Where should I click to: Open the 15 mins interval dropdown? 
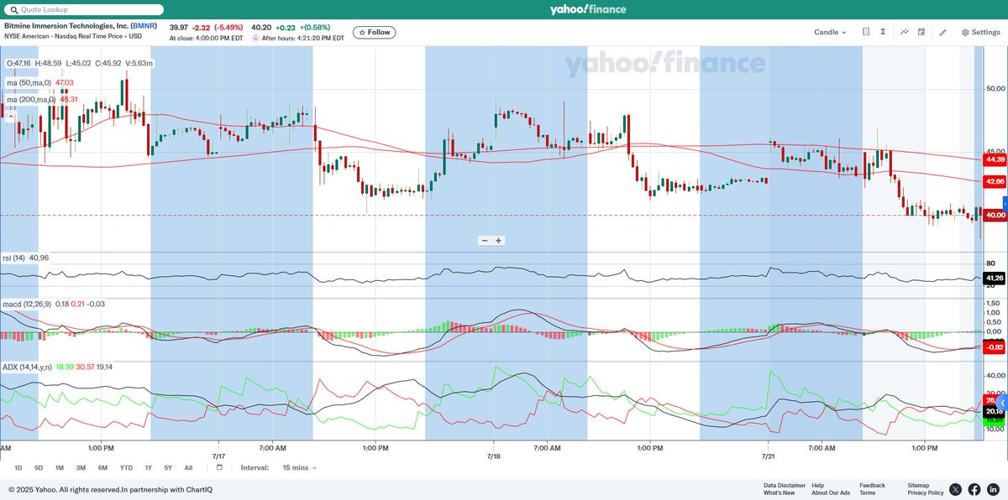point(300,467)
